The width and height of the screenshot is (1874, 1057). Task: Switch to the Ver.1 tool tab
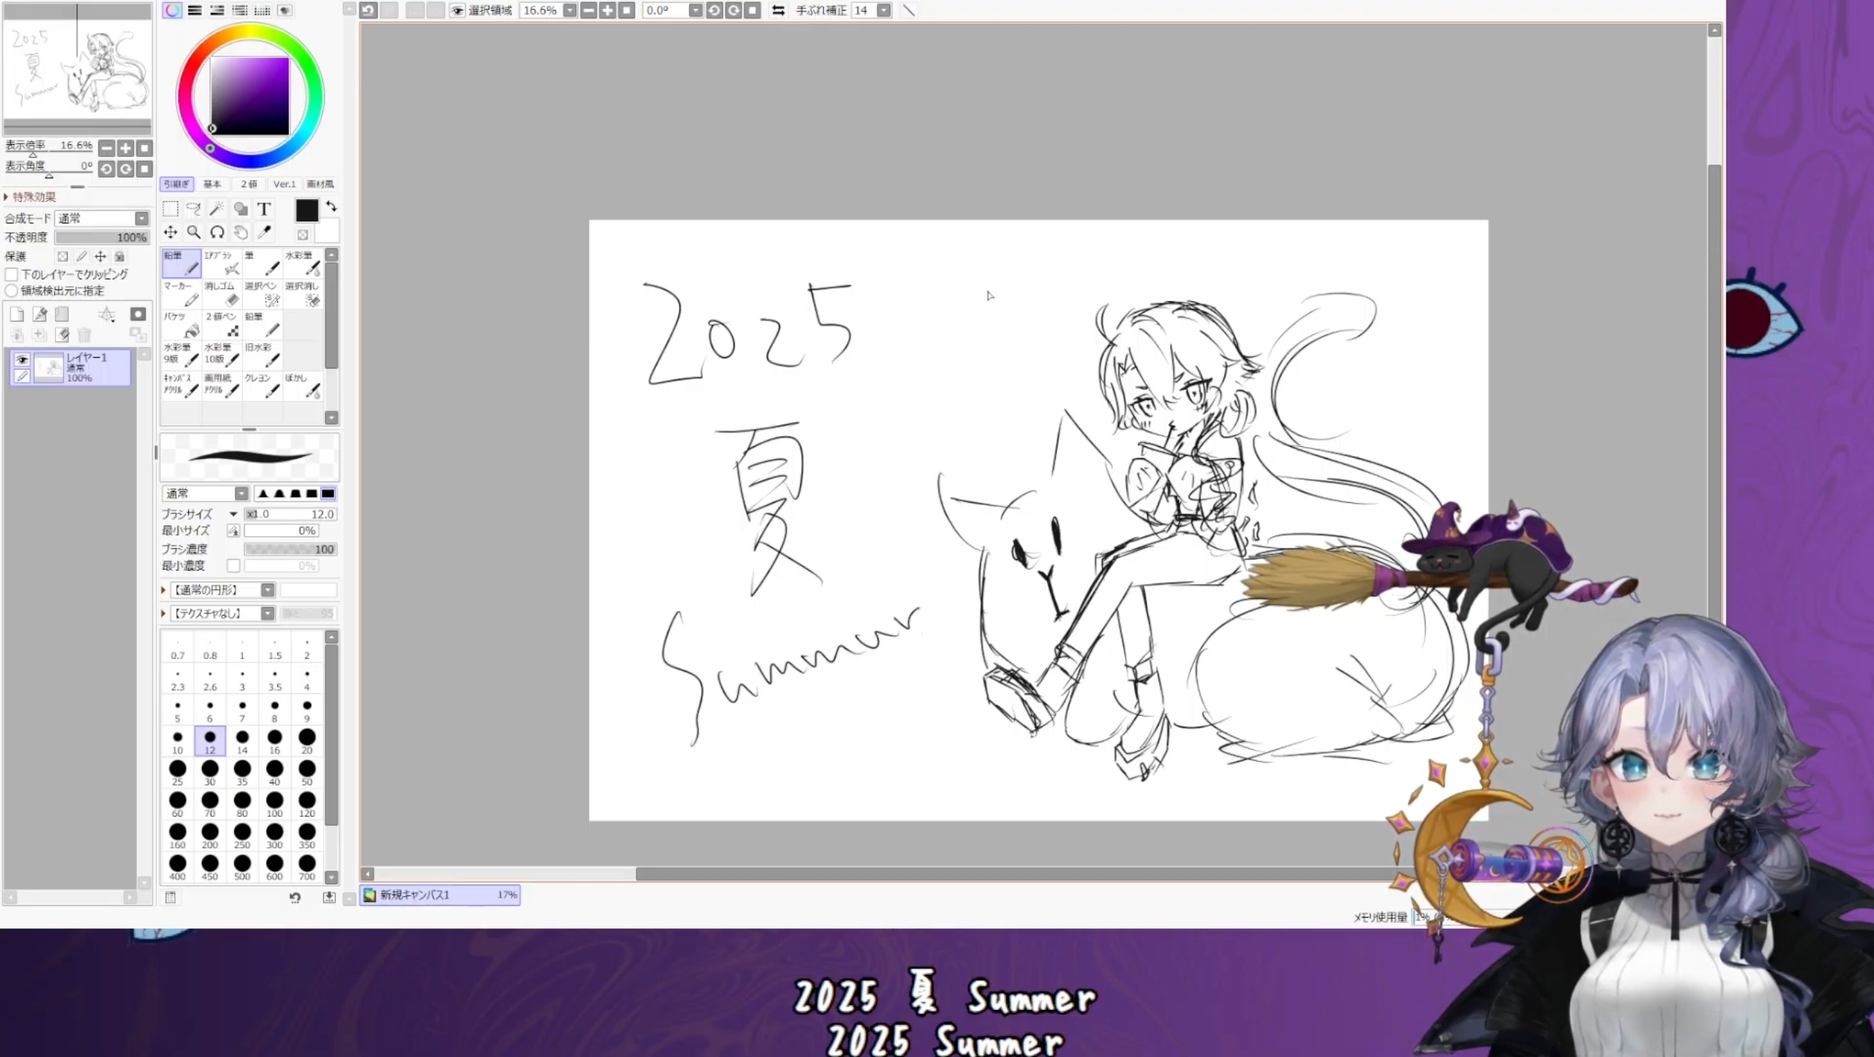click(x=285, y=184)
